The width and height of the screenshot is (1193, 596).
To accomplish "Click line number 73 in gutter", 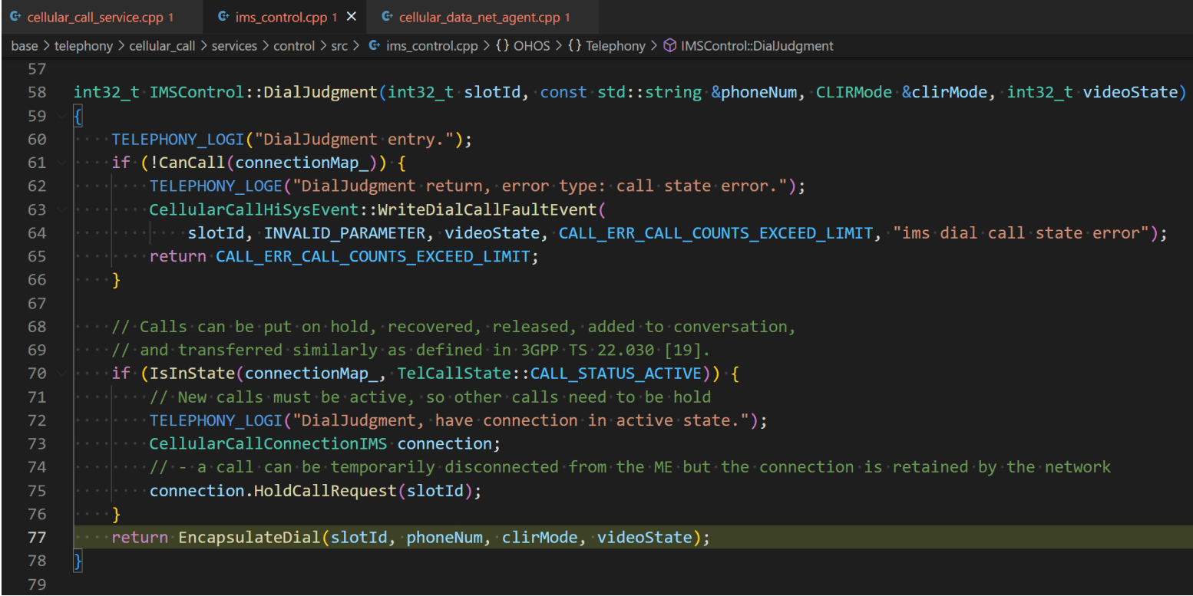I will pos(37,443).
